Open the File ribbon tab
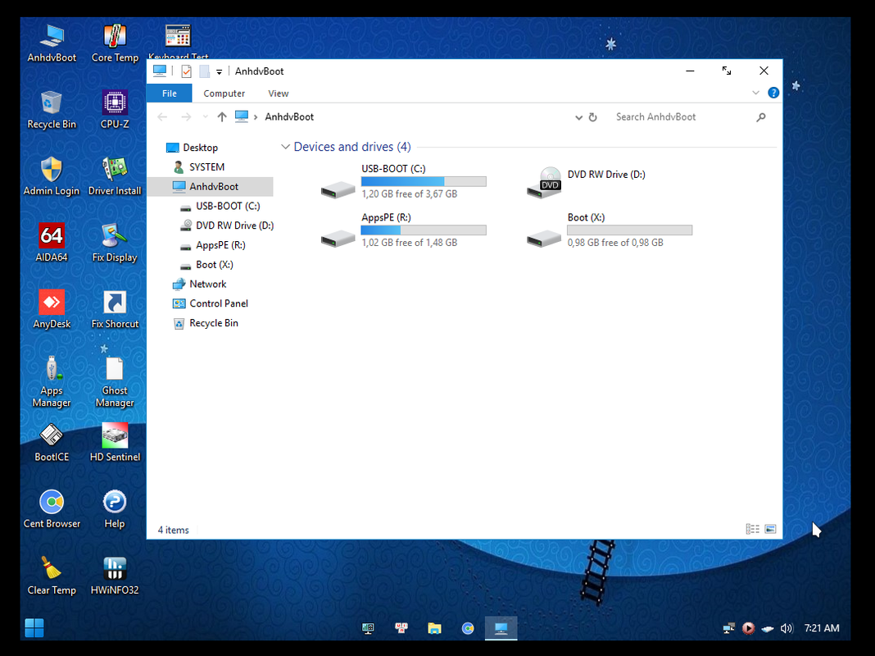 coord(169,93)
